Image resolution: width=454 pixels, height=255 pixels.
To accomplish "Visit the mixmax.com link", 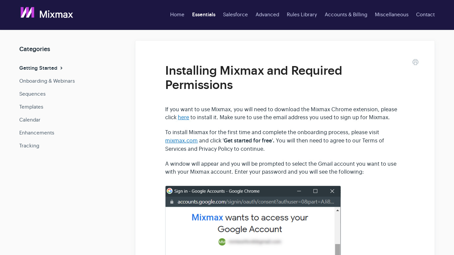I will tap(181, 140).
